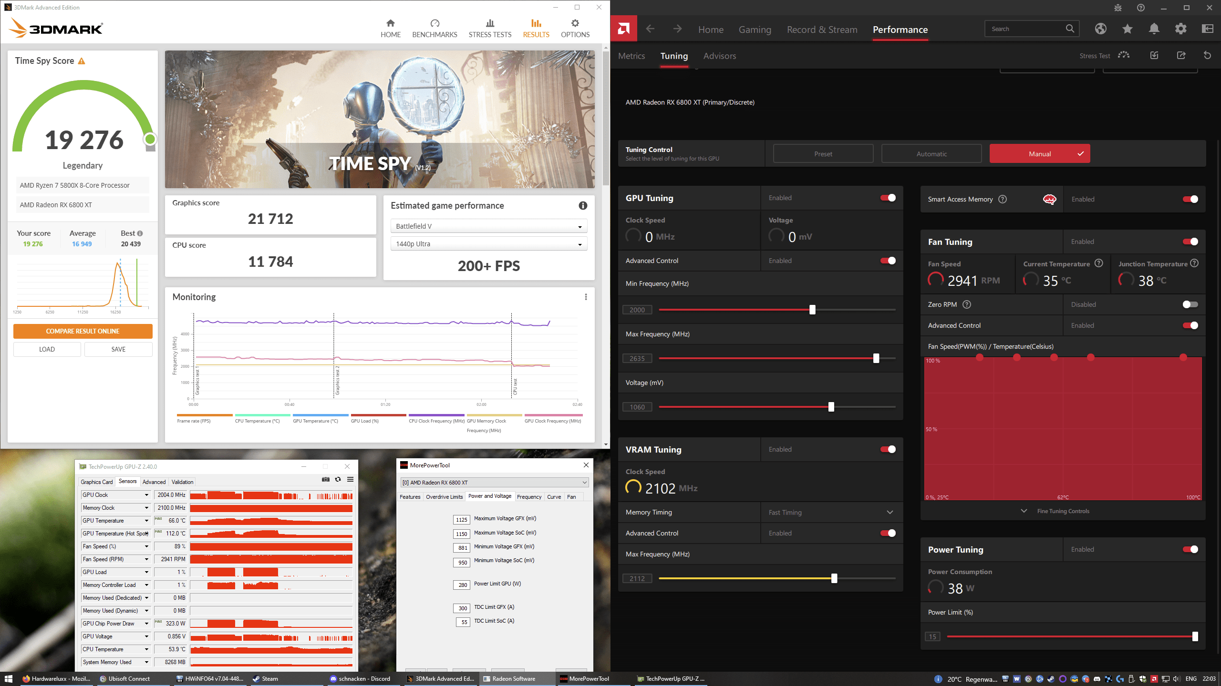Click Compare Result Online button
Viewport: 1221px width, 686px height.
point(83,331)
